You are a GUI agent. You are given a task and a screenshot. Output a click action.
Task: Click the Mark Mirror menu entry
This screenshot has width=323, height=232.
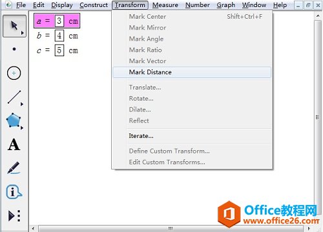(x=192, y=28)
